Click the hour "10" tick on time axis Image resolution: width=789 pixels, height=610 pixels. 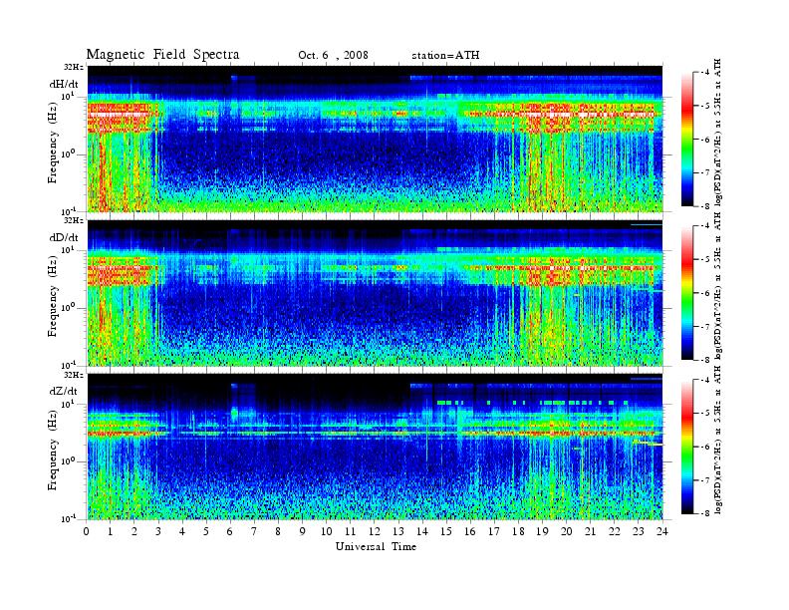pos(327,531)
